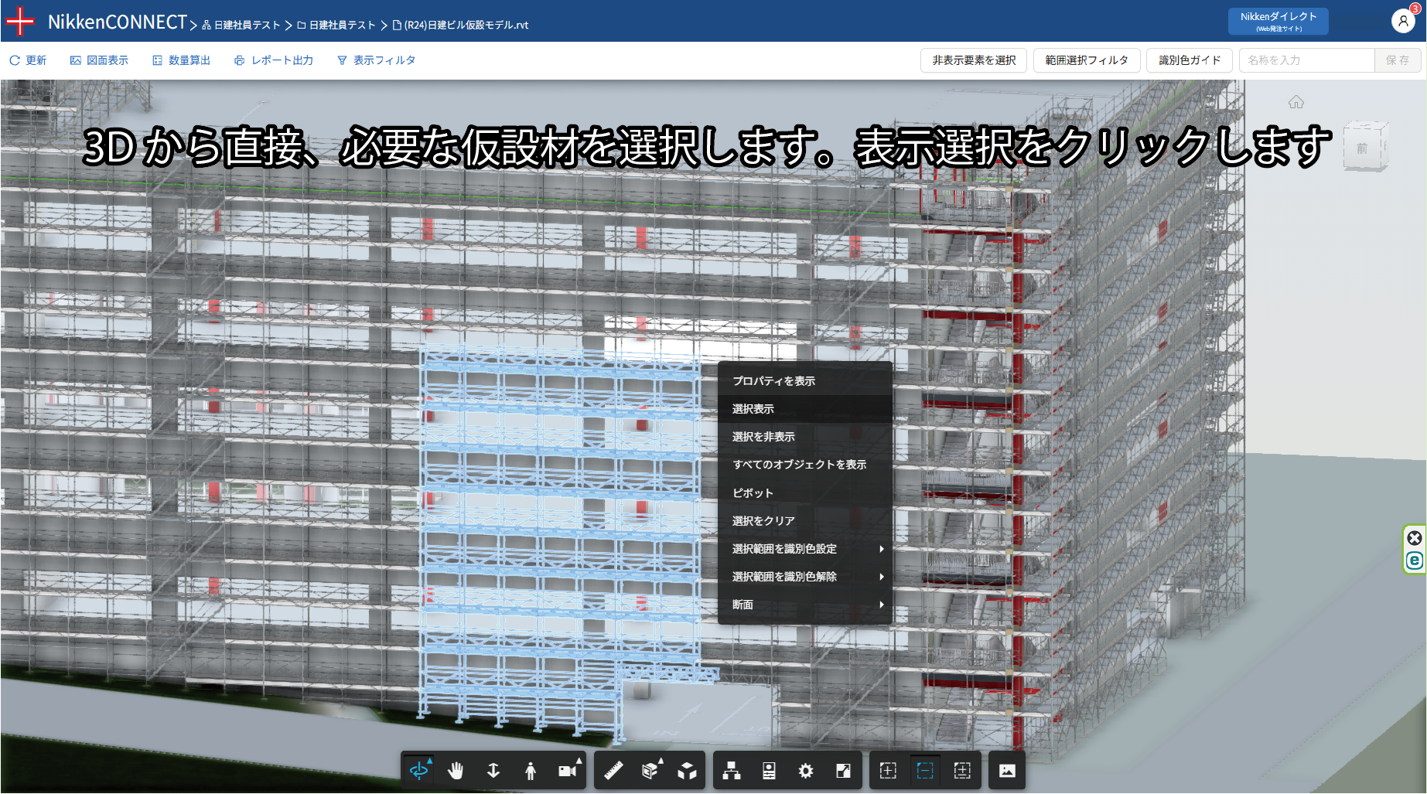The width and height of the screenshot is (1427, 794).
Task: Open the Measure ruler tool
Action: [613, 771]
